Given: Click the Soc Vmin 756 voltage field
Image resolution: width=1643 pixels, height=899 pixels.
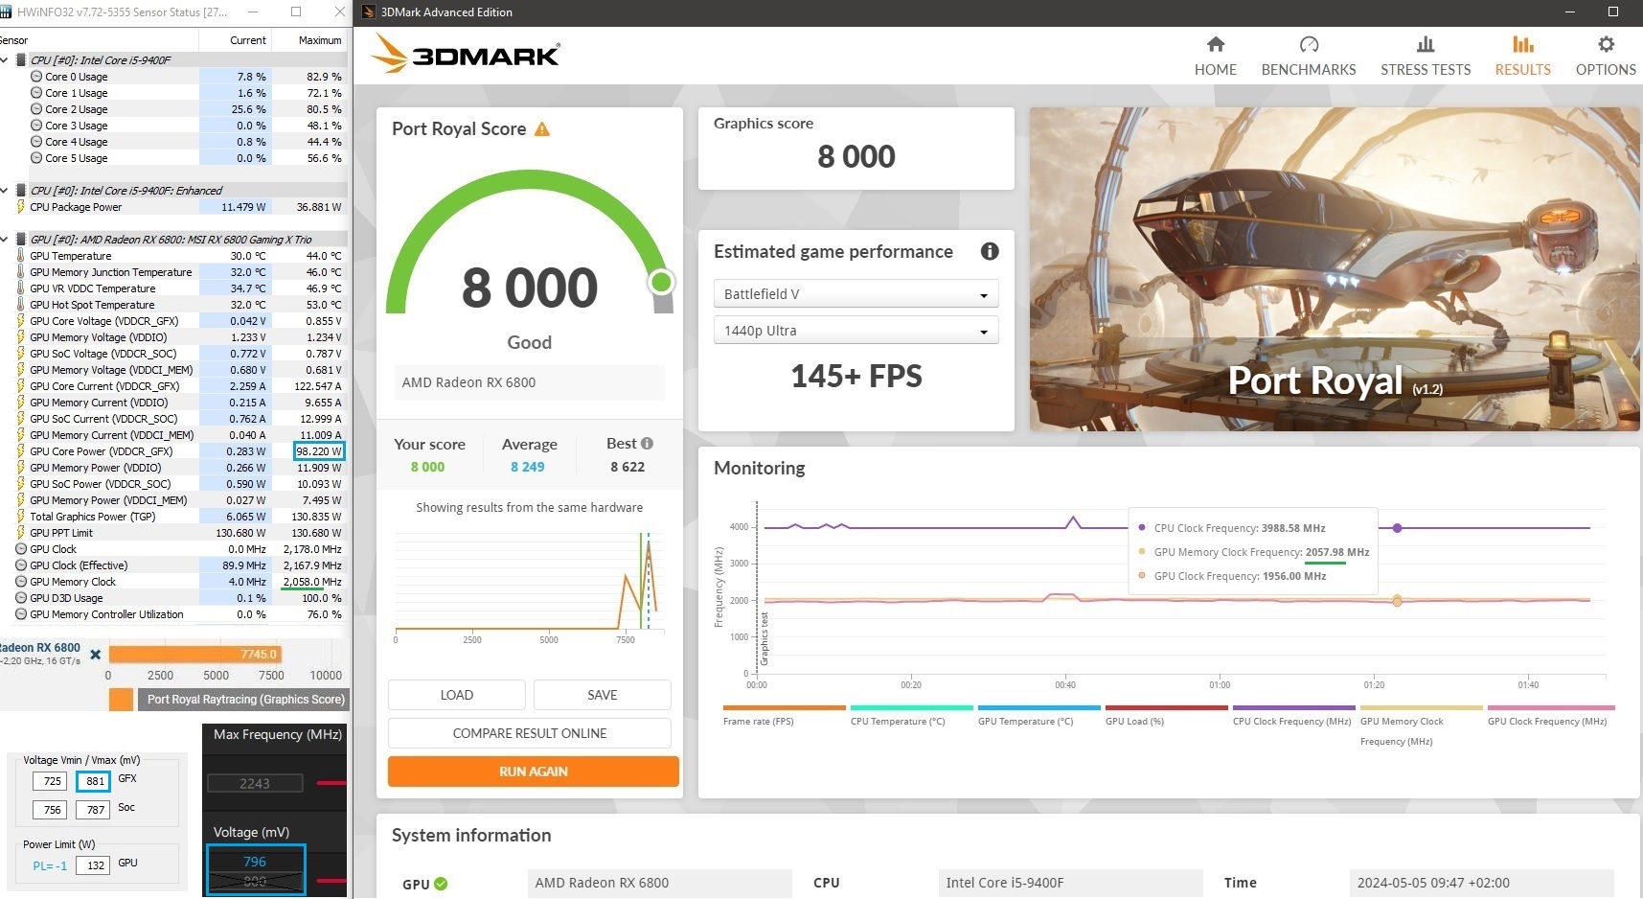Looking at the screenshot, I should pos(52,810).
